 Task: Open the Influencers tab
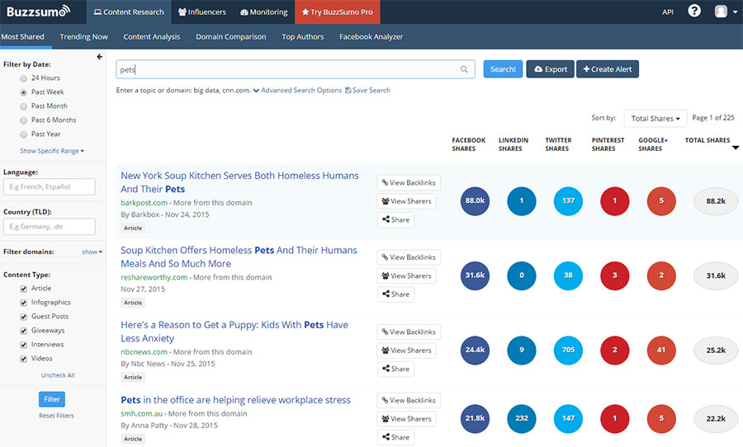202,12
